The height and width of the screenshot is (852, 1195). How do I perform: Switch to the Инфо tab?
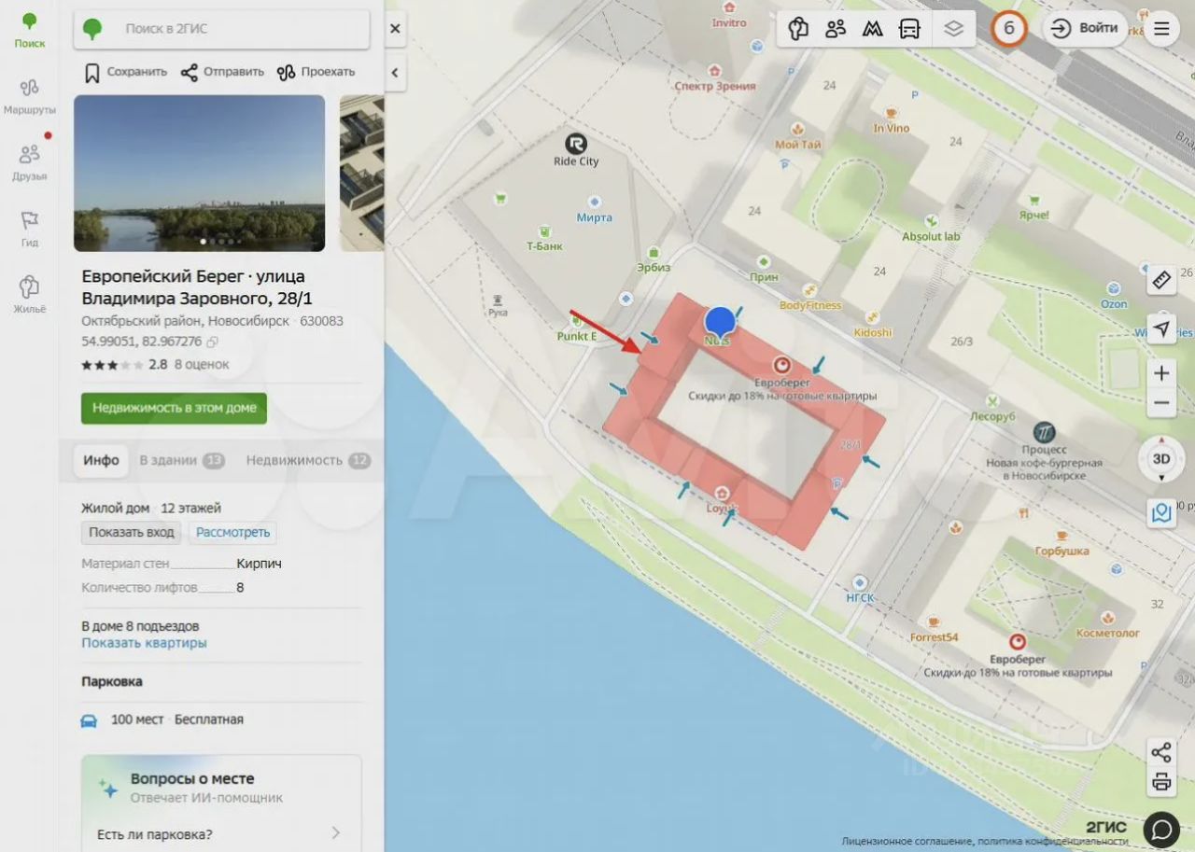point(101,460)
